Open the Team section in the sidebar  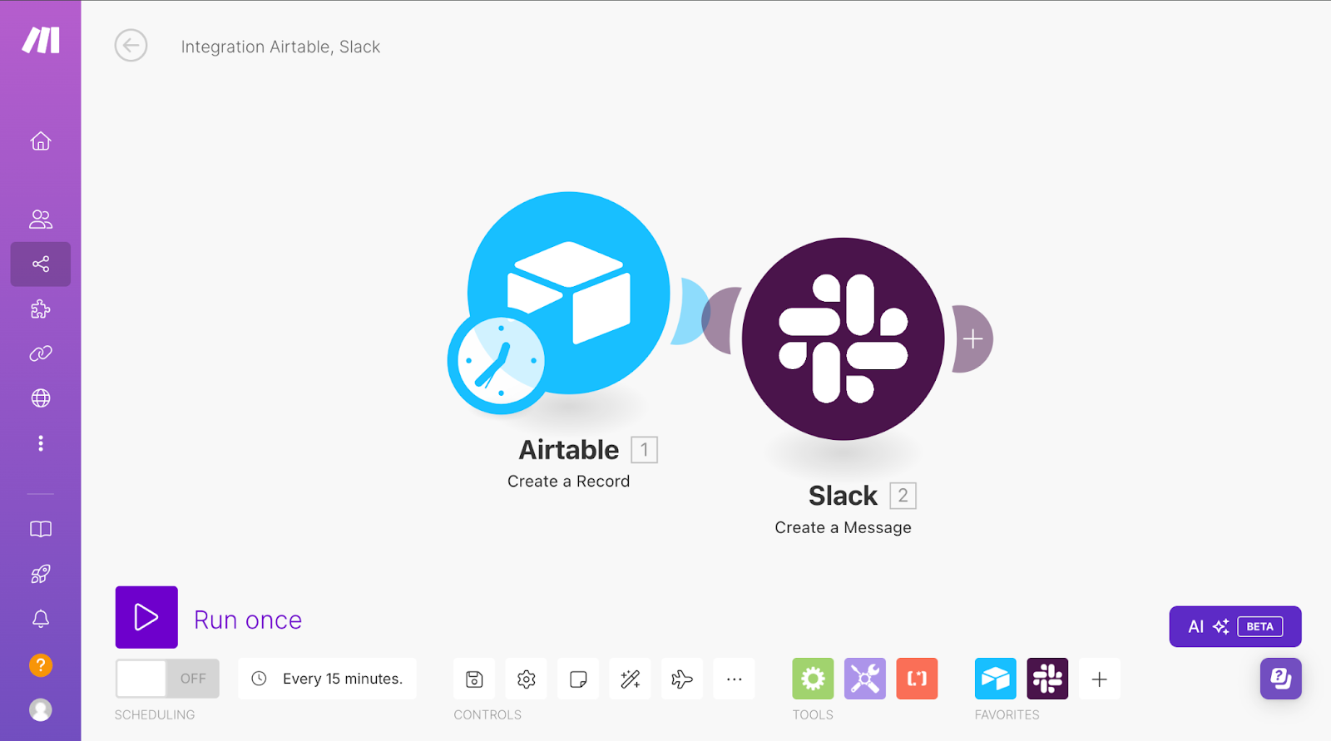pyautogui.click(x=41, y=219)
